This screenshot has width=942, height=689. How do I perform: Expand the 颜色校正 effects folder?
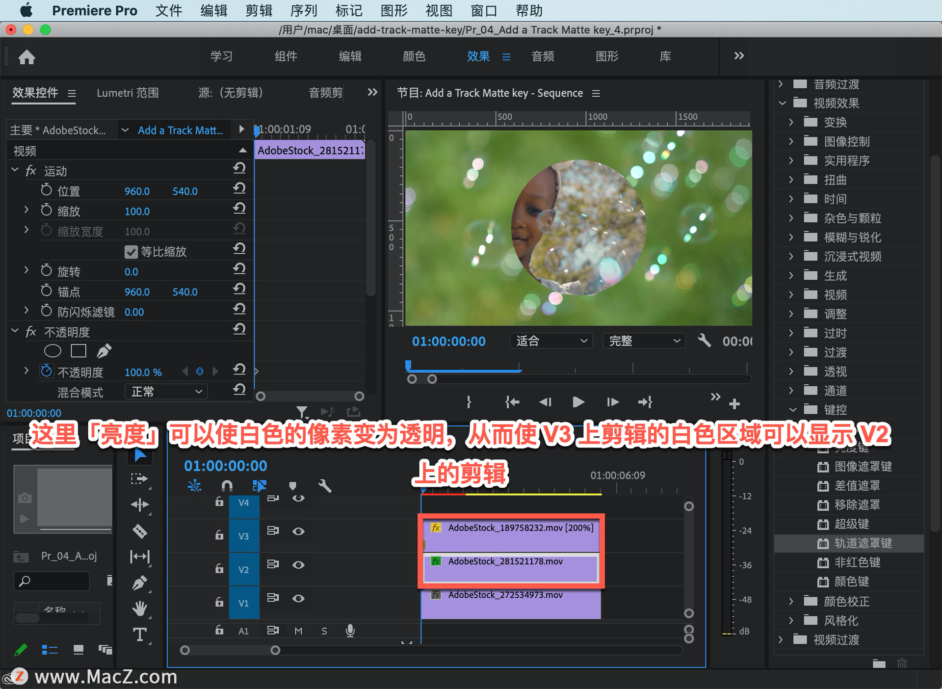791,601
